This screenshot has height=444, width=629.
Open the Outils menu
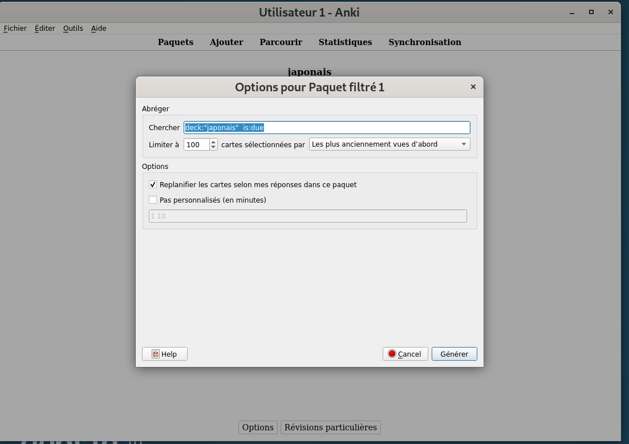tap(73, 28)
